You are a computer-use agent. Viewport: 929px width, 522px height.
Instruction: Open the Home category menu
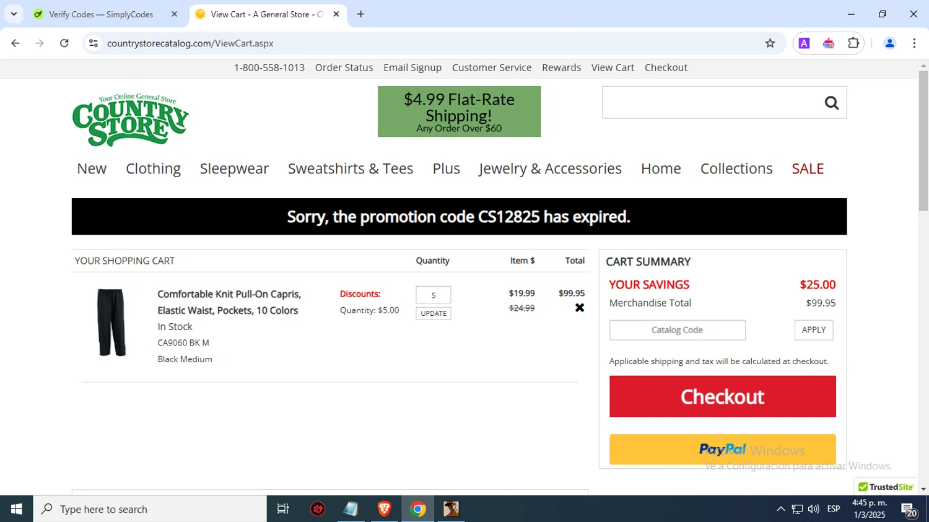tap(661, 168)
